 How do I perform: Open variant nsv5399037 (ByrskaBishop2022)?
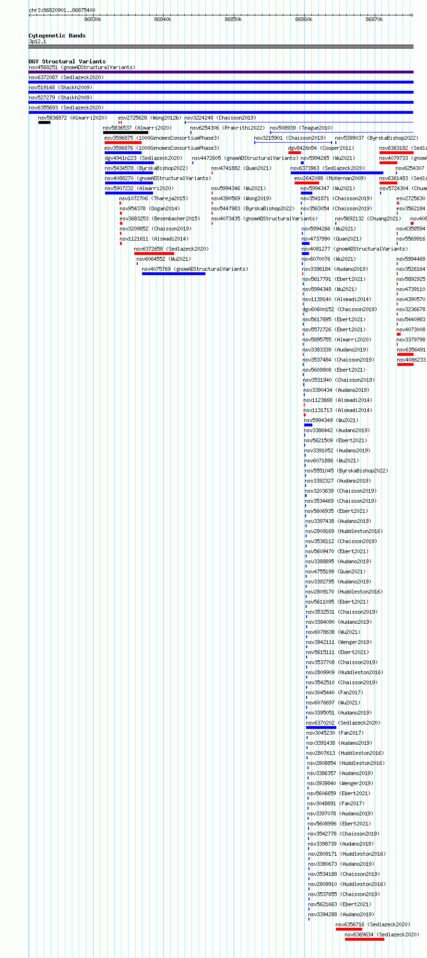pos(377,138)
